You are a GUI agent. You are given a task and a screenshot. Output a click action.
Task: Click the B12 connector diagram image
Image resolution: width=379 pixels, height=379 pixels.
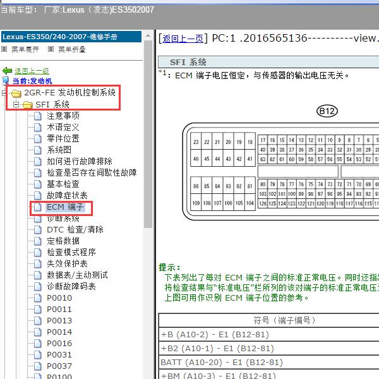tap(280, 163)
